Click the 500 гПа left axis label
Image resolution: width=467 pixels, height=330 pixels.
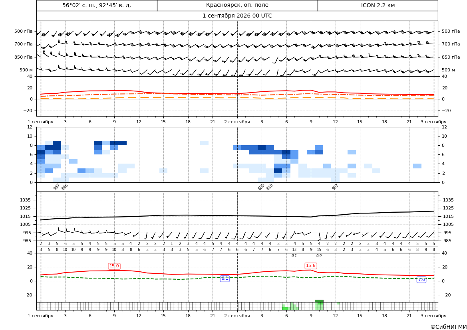click(x=24, y=31)
